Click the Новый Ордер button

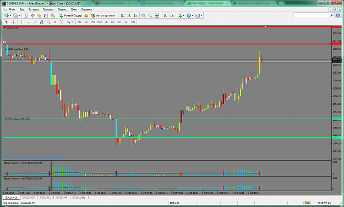click(x=70, y=15)
